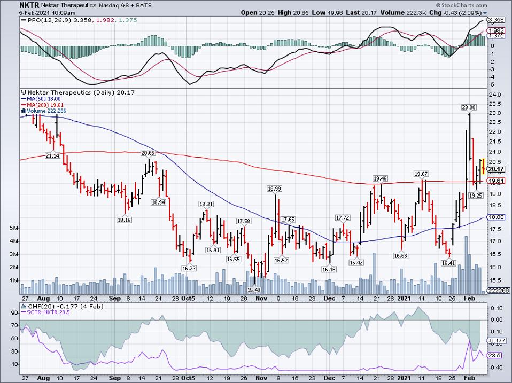Click the purple SCTR-NKTR legend line marker

click(24, 311)
